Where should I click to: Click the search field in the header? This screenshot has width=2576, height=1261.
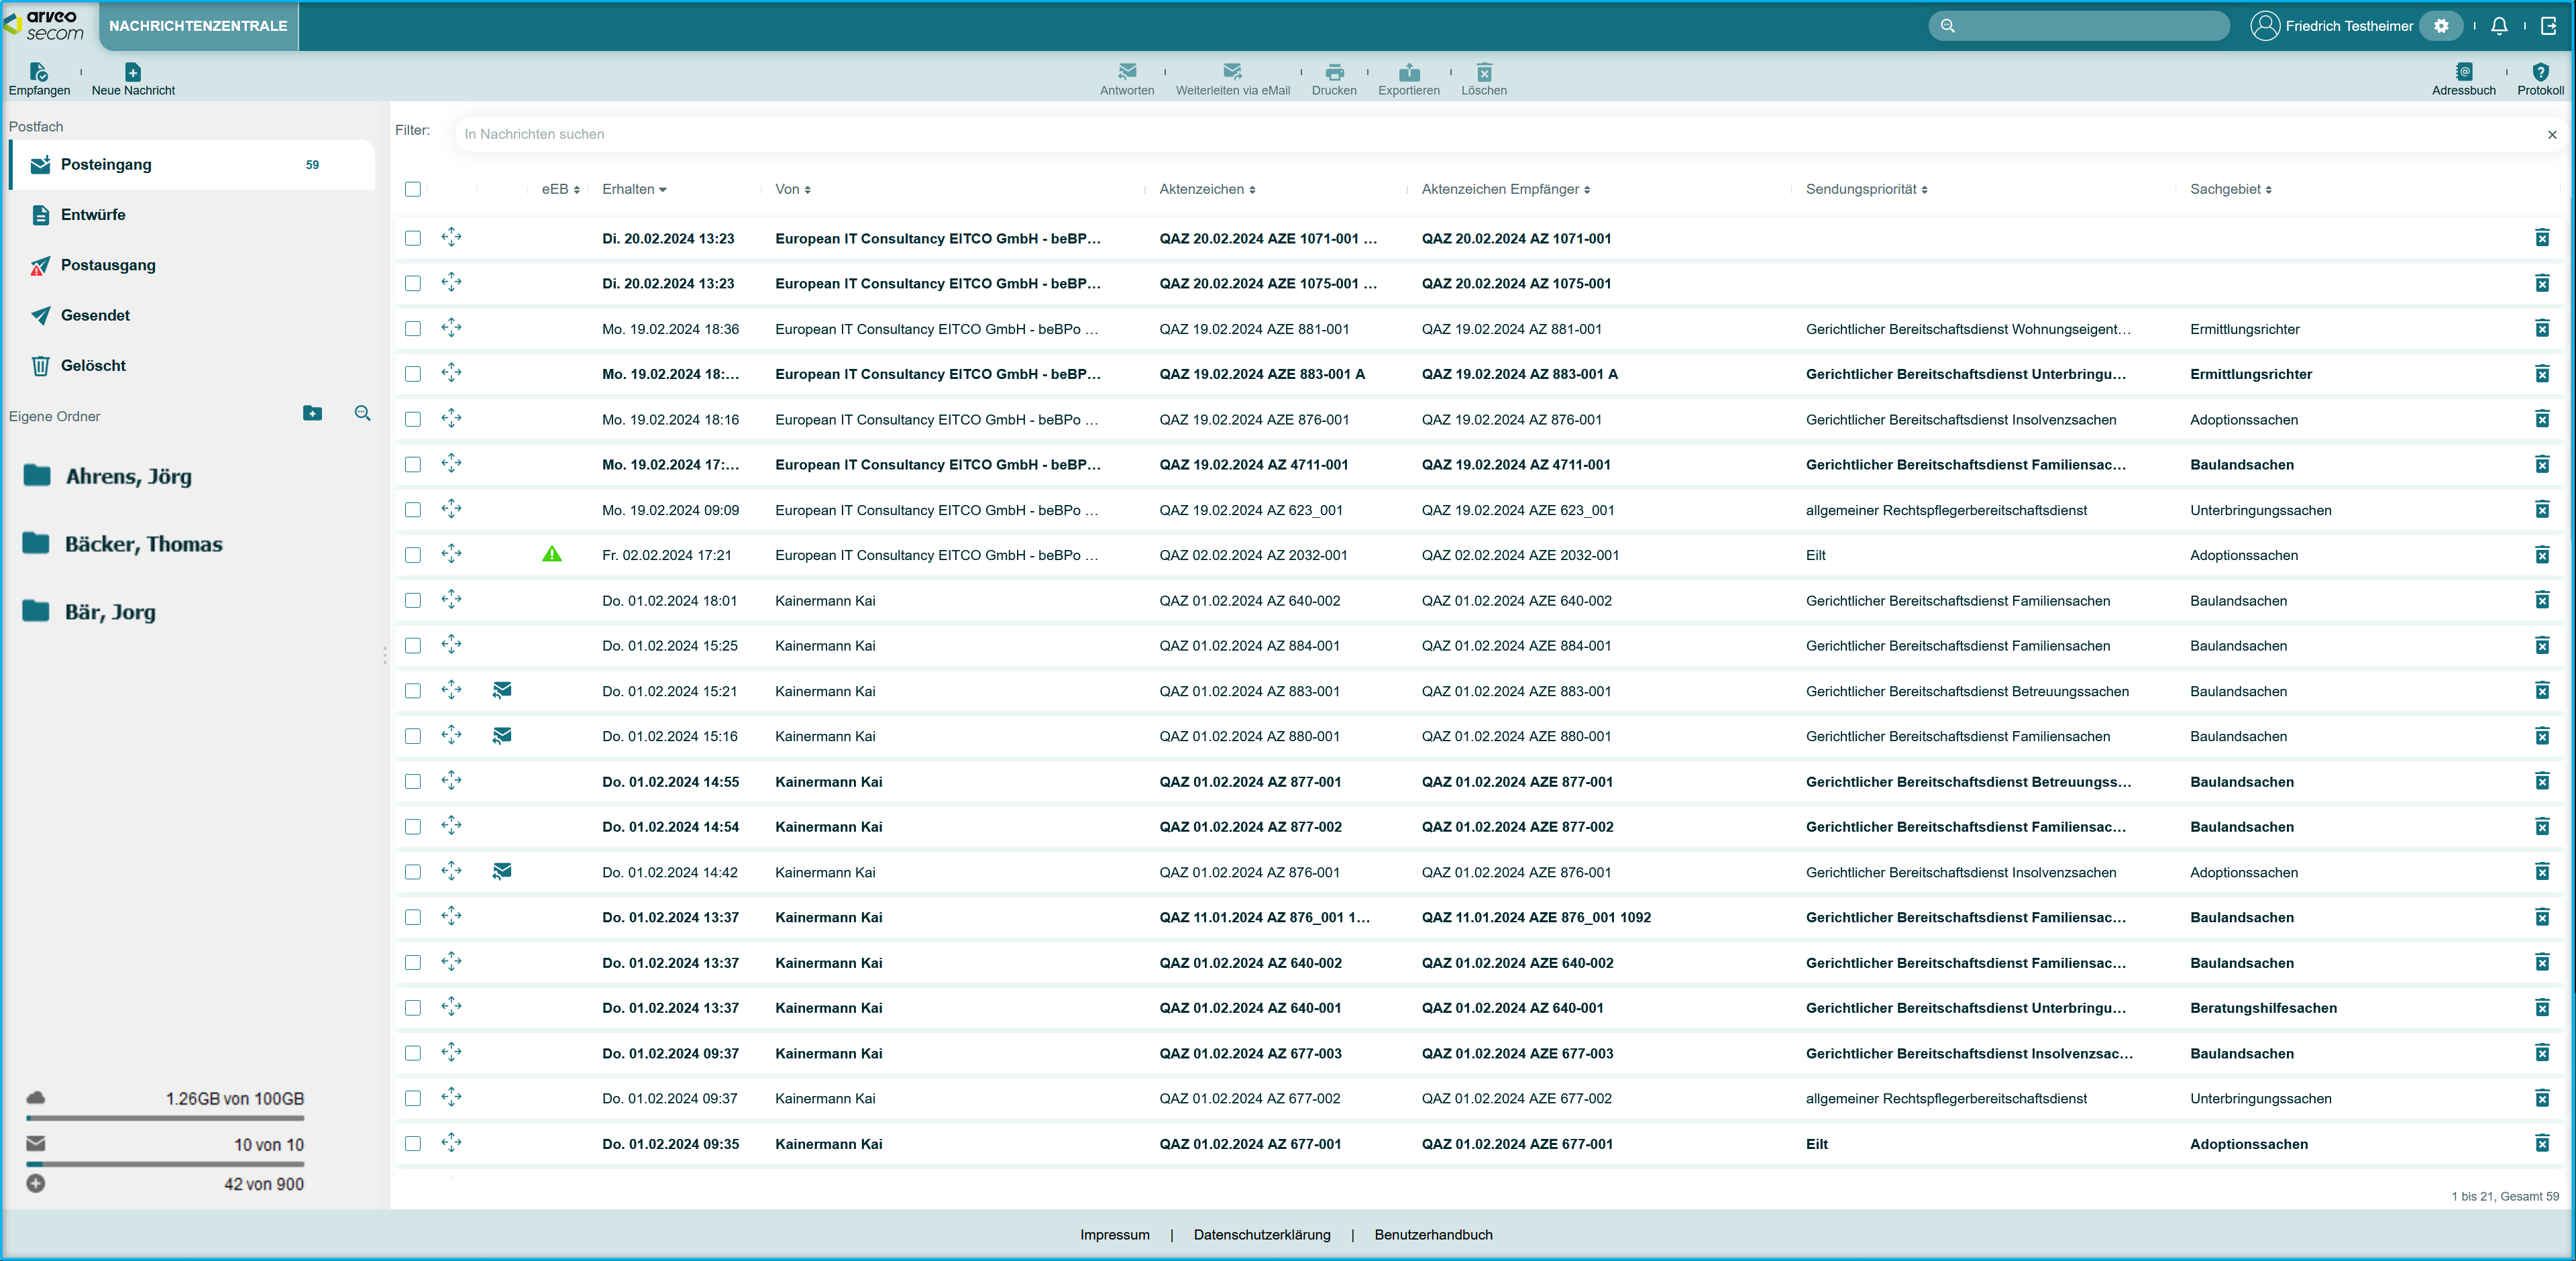click(x=2079, y=26)
